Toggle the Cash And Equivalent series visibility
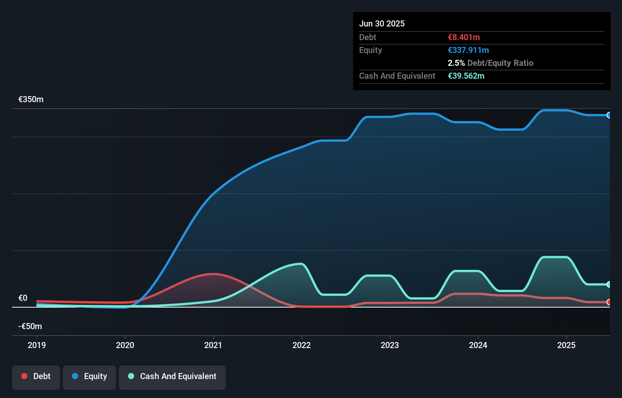This screenshot has width=622, height=398. 172,377
